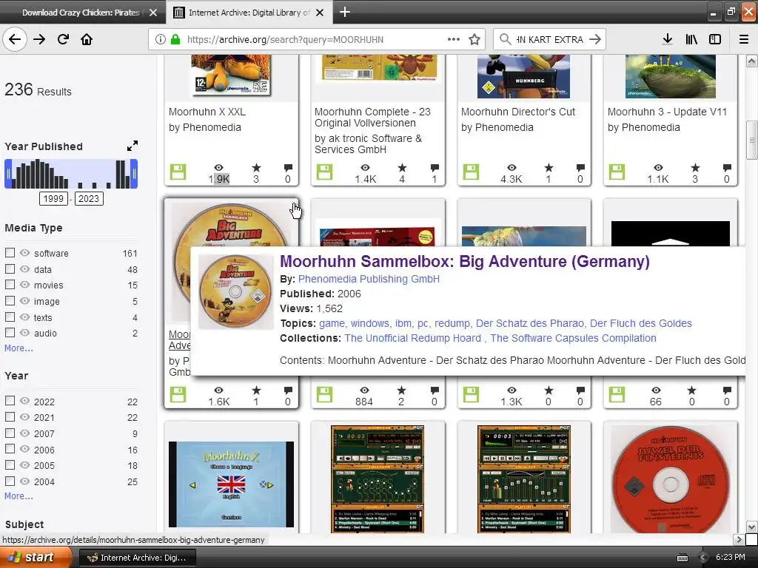The height and width of the screenshot is (568, 758).
Task: Check the data media type checkbox
Action: click(10, 268)
